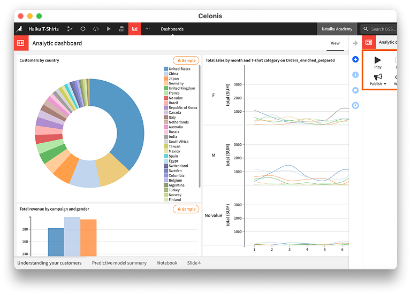Click the China legend swatch
The image size is (411, 295).
point(166,74)
